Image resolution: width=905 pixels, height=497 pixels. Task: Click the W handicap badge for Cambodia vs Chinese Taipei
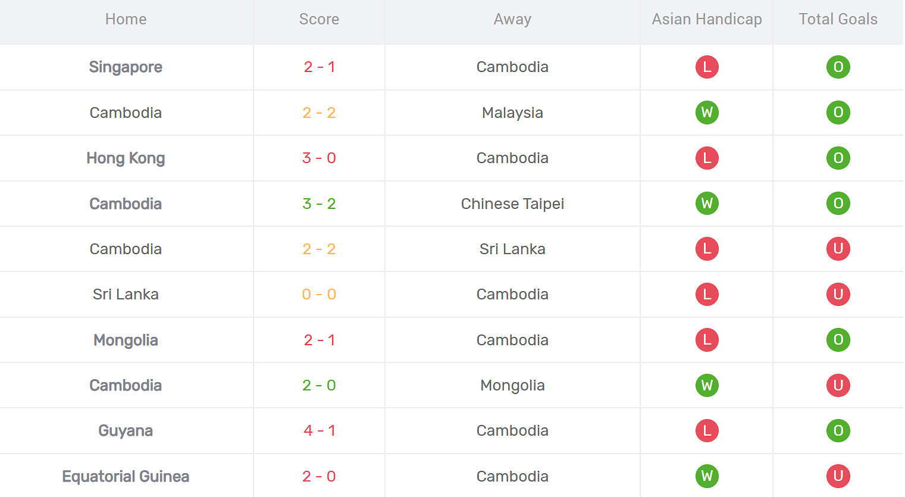[x=707, y=204]
